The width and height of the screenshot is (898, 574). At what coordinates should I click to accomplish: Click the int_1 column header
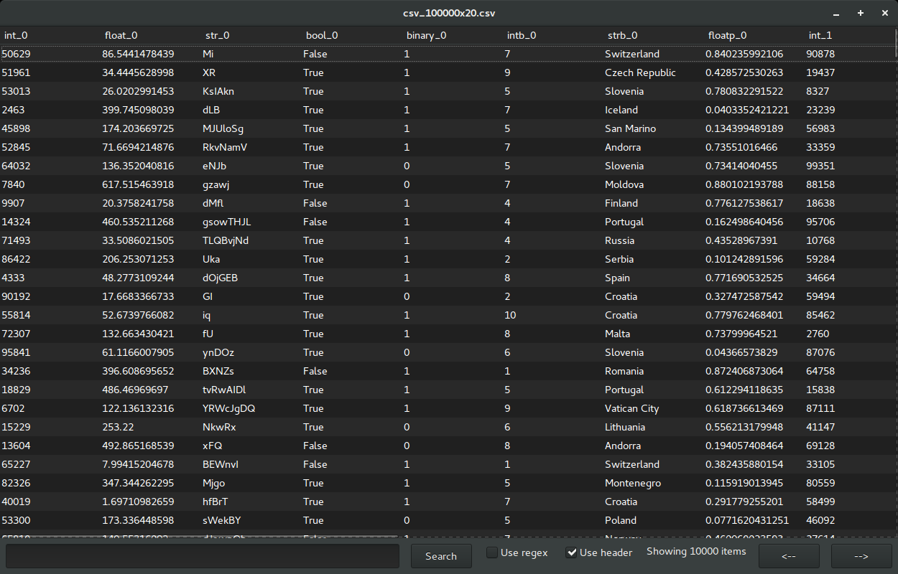point(849,35)
